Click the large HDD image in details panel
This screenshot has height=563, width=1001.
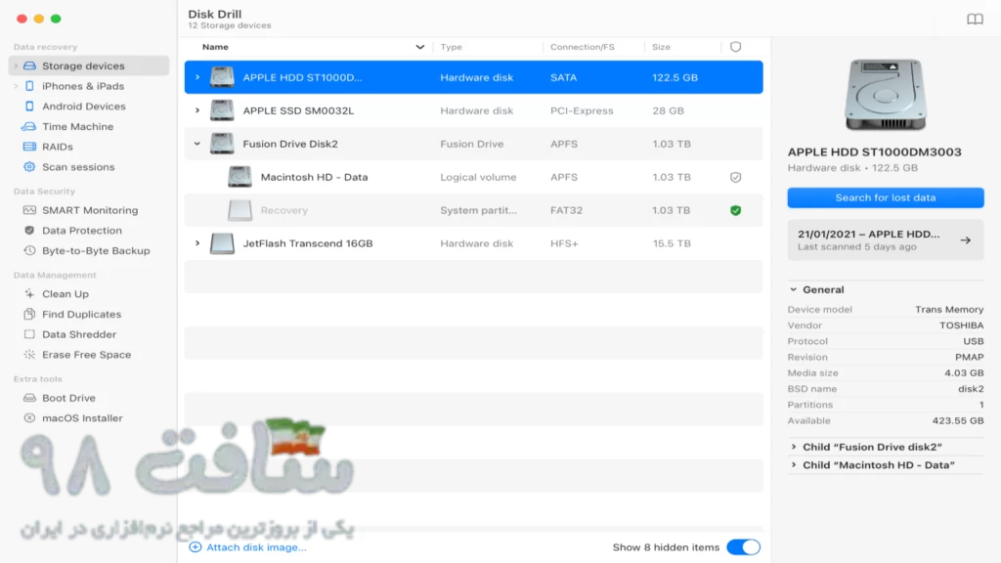(x=886, y=95)
